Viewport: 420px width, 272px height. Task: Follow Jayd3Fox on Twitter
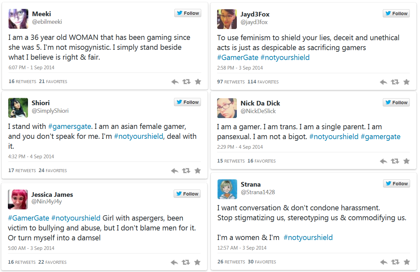[x=396, y=14]
